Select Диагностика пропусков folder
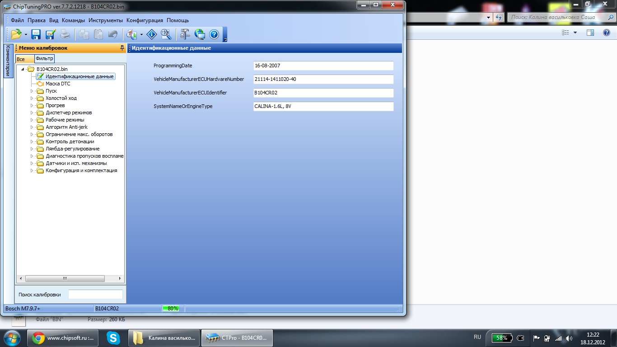617x347 pixels. (84, 156)
